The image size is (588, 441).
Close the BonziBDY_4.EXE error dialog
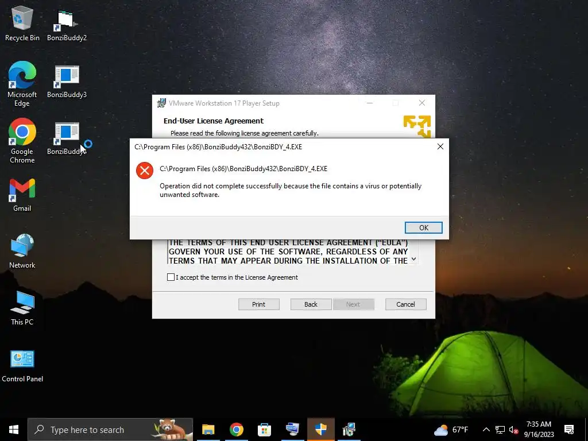pyautogui.click(x=440, y=146)
